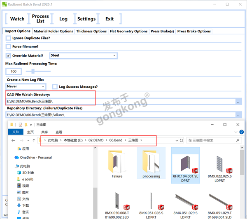Click 06.Bend in the address path

116,140
